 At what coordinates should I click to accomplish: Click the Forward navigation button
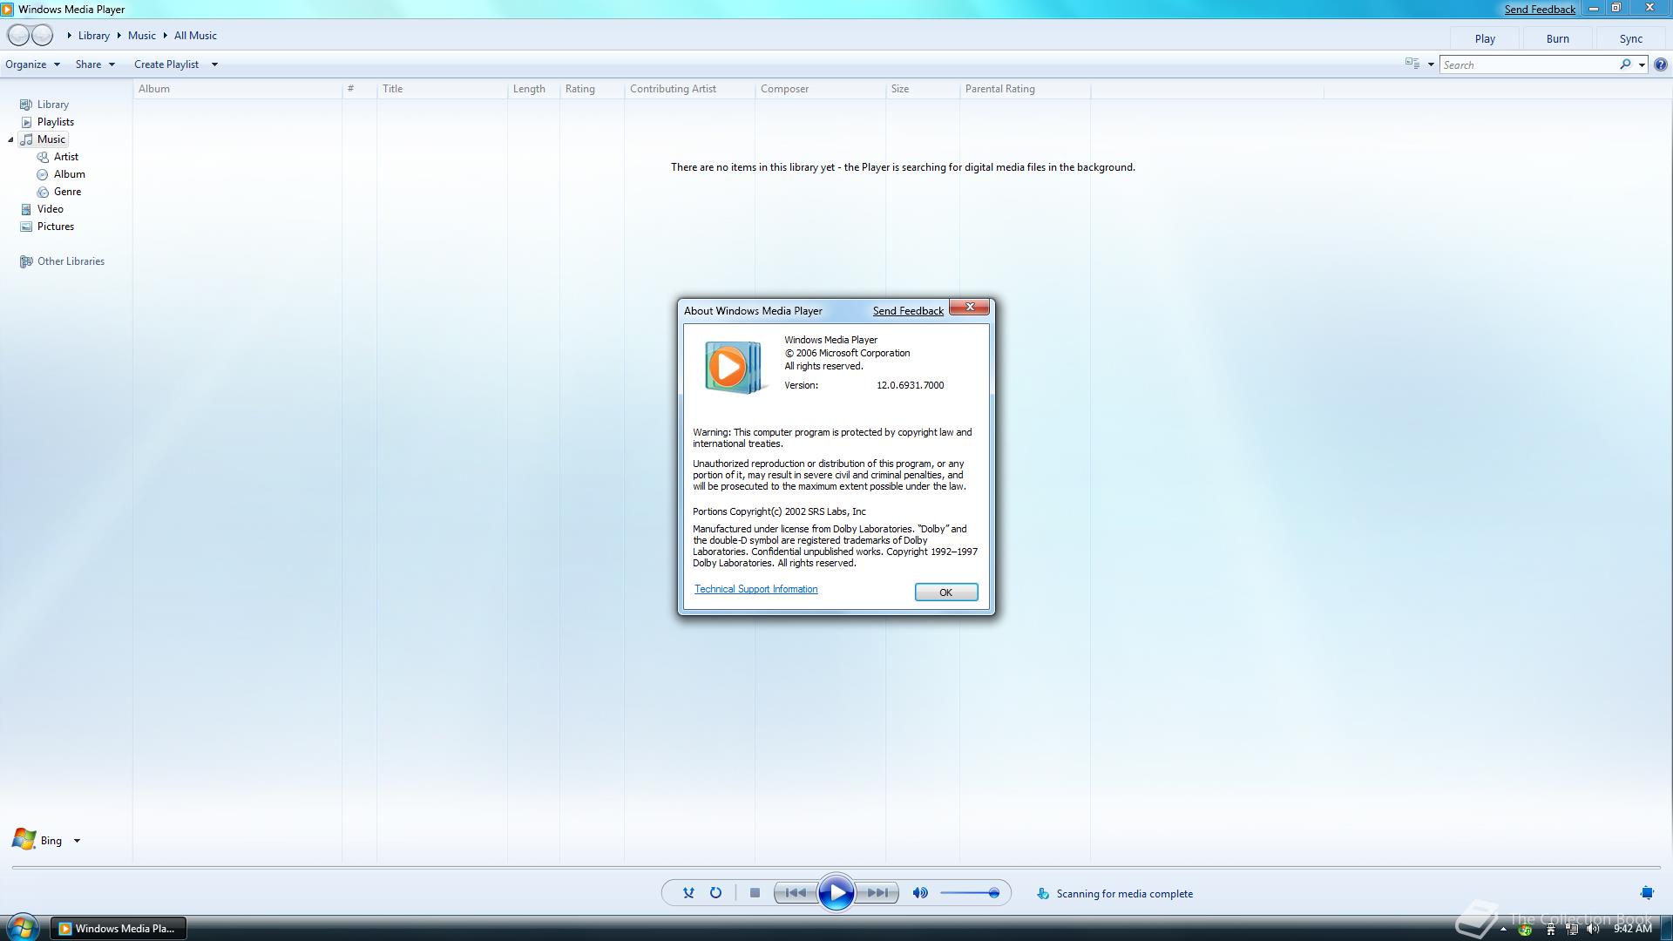(43, 36)
